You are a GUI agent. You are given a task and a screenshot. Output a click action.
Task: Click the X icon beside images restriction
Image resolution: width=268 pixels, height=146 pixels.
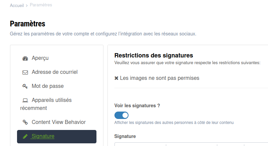tap(116, 78)
